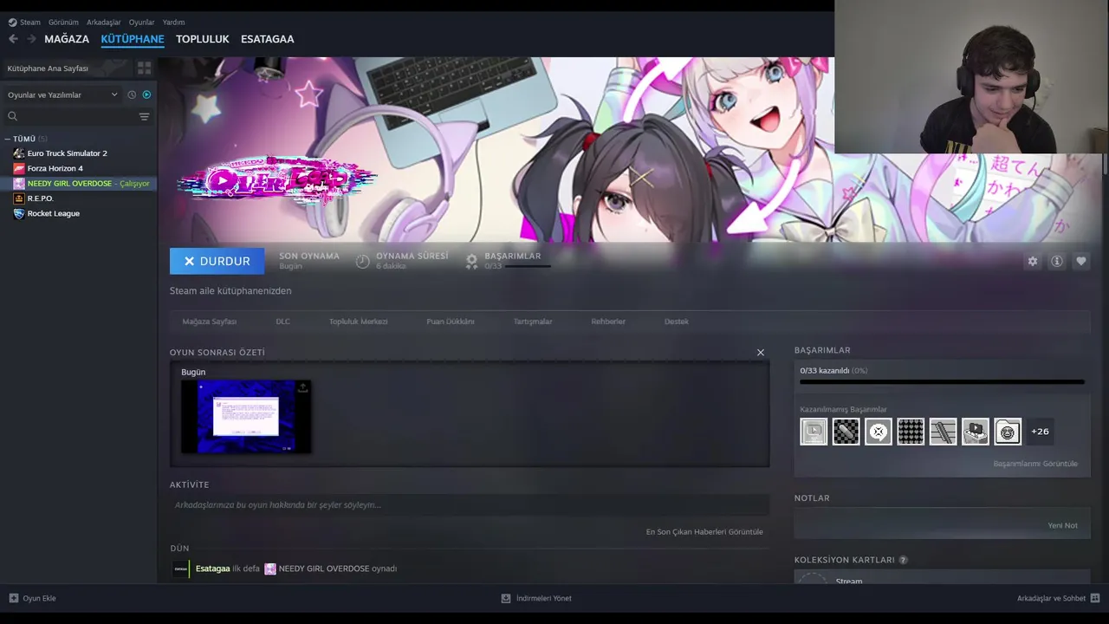Open first unearned achievement icon
Screen dimensions: 1109x624
tap(814, 432)
